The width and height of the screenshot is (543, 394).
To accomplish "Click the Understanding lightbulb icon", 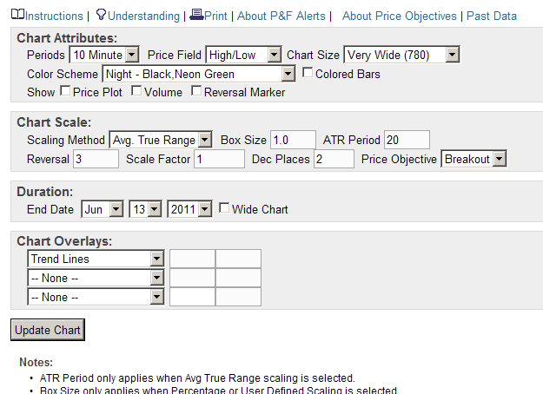I will click(101, 16).
